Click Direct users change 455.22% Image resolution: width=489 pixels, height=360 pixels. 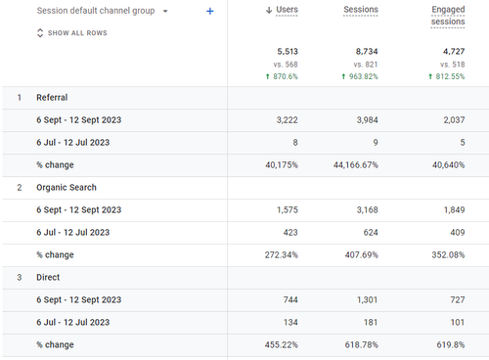282,345
